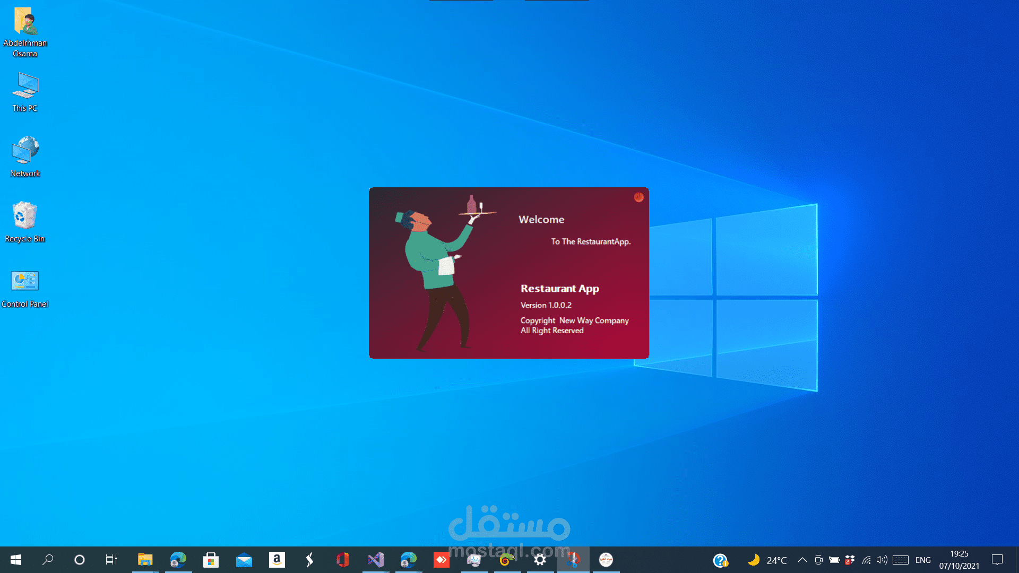Open the Control Panel desktop shortcut
The image size is (1019, 573).
25,288
